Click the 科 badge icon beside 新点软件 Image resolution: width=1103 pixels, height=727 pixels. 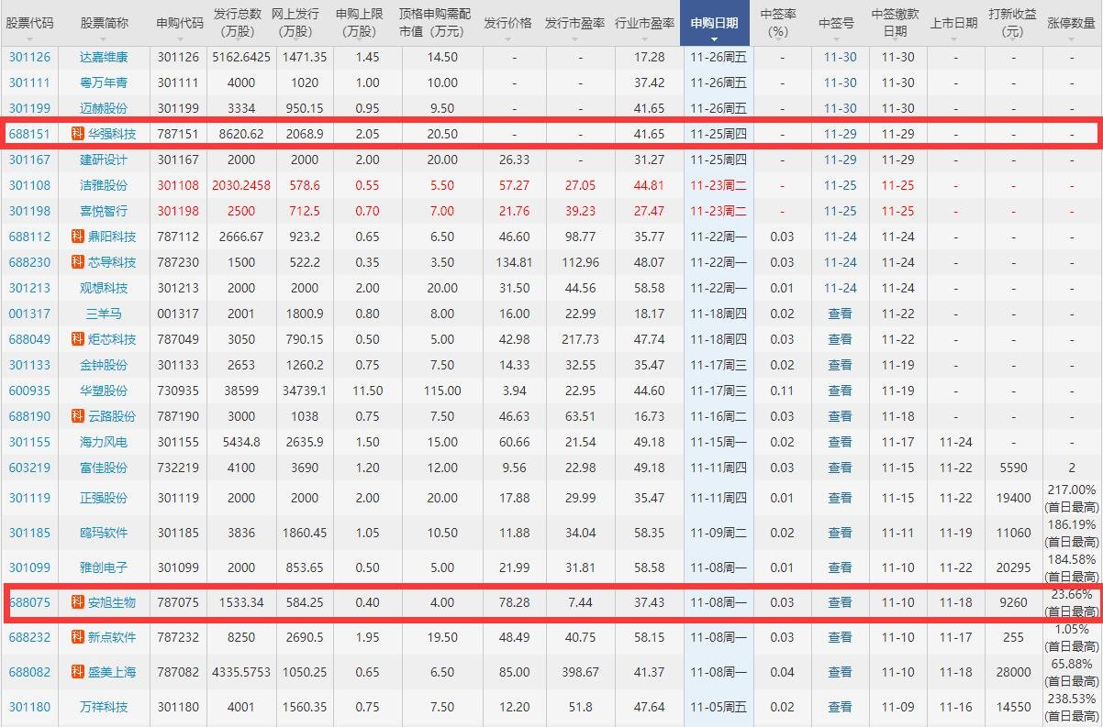(x=78, y=637)
